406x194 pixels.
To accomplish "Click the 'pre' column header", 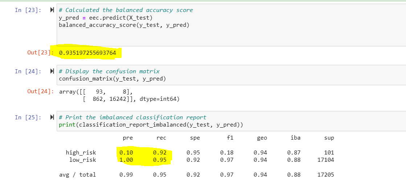I will pyautogui.click(x=128, y=138).
